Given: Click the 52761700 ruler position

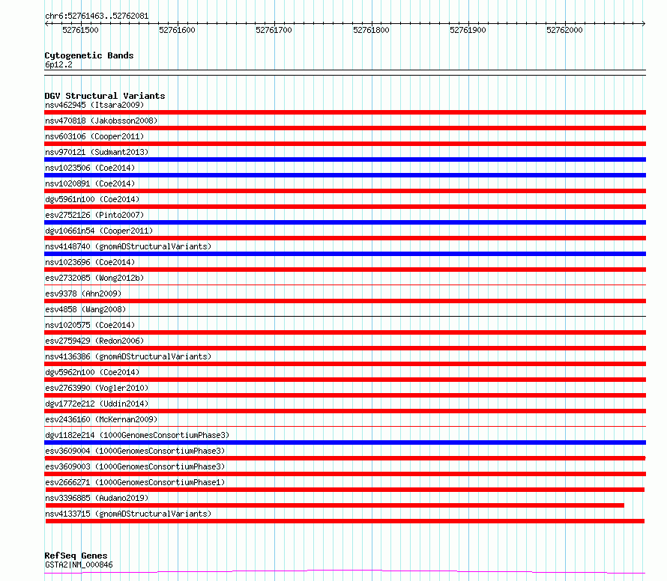Looking at the screenshot, I should pyautogui.click(x=274, y=30).
